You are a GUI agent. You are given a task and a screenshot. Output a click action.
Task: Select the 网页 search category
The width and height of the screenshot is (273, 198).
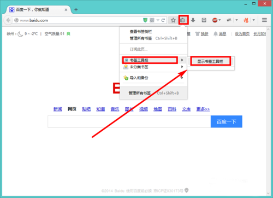coord(72,109)
